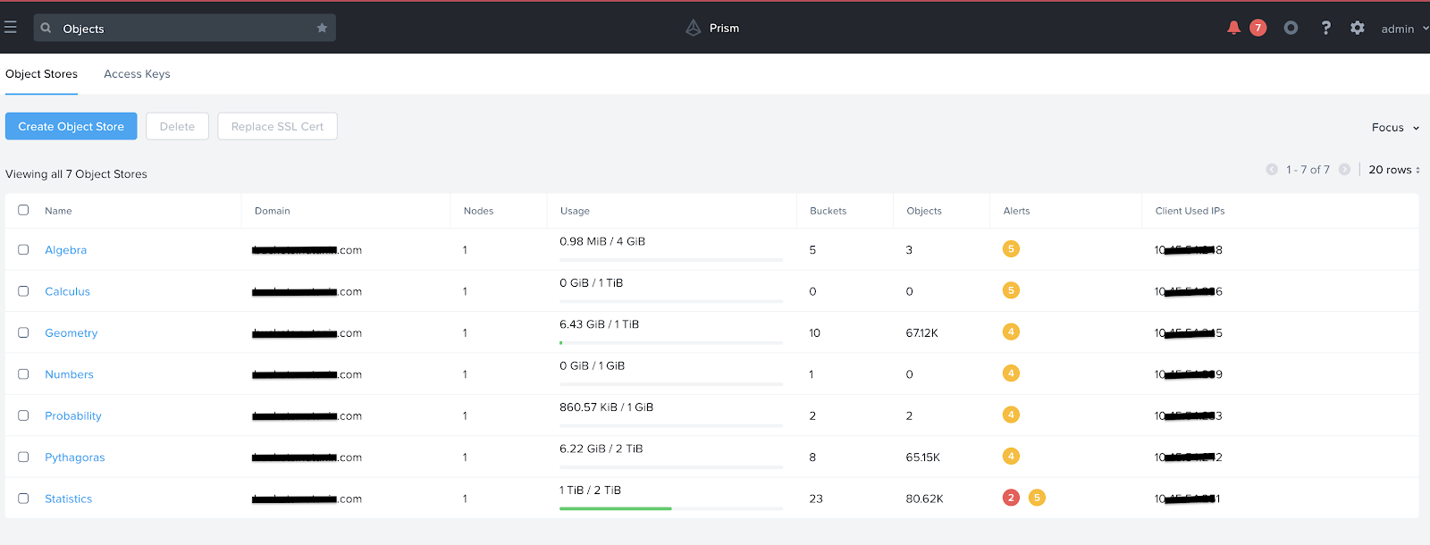Open the hamburger main menu

click(11, 28)
